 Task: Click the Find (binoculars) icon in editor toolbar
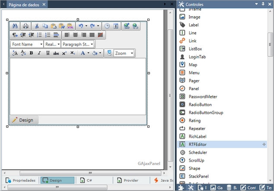pyautogui.click(x=15, y=26)
